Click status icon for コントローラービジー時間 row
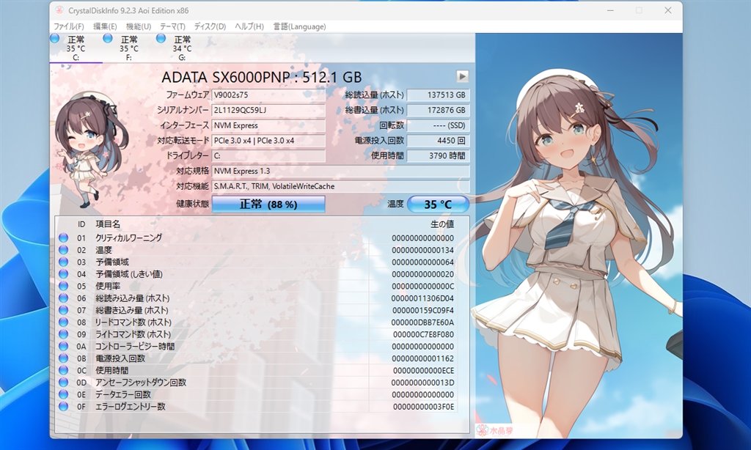This screenshot has height=450, width=751. coord(63,346)
